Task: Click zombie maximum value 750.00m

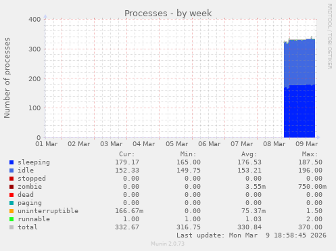Action: (312, 187)
